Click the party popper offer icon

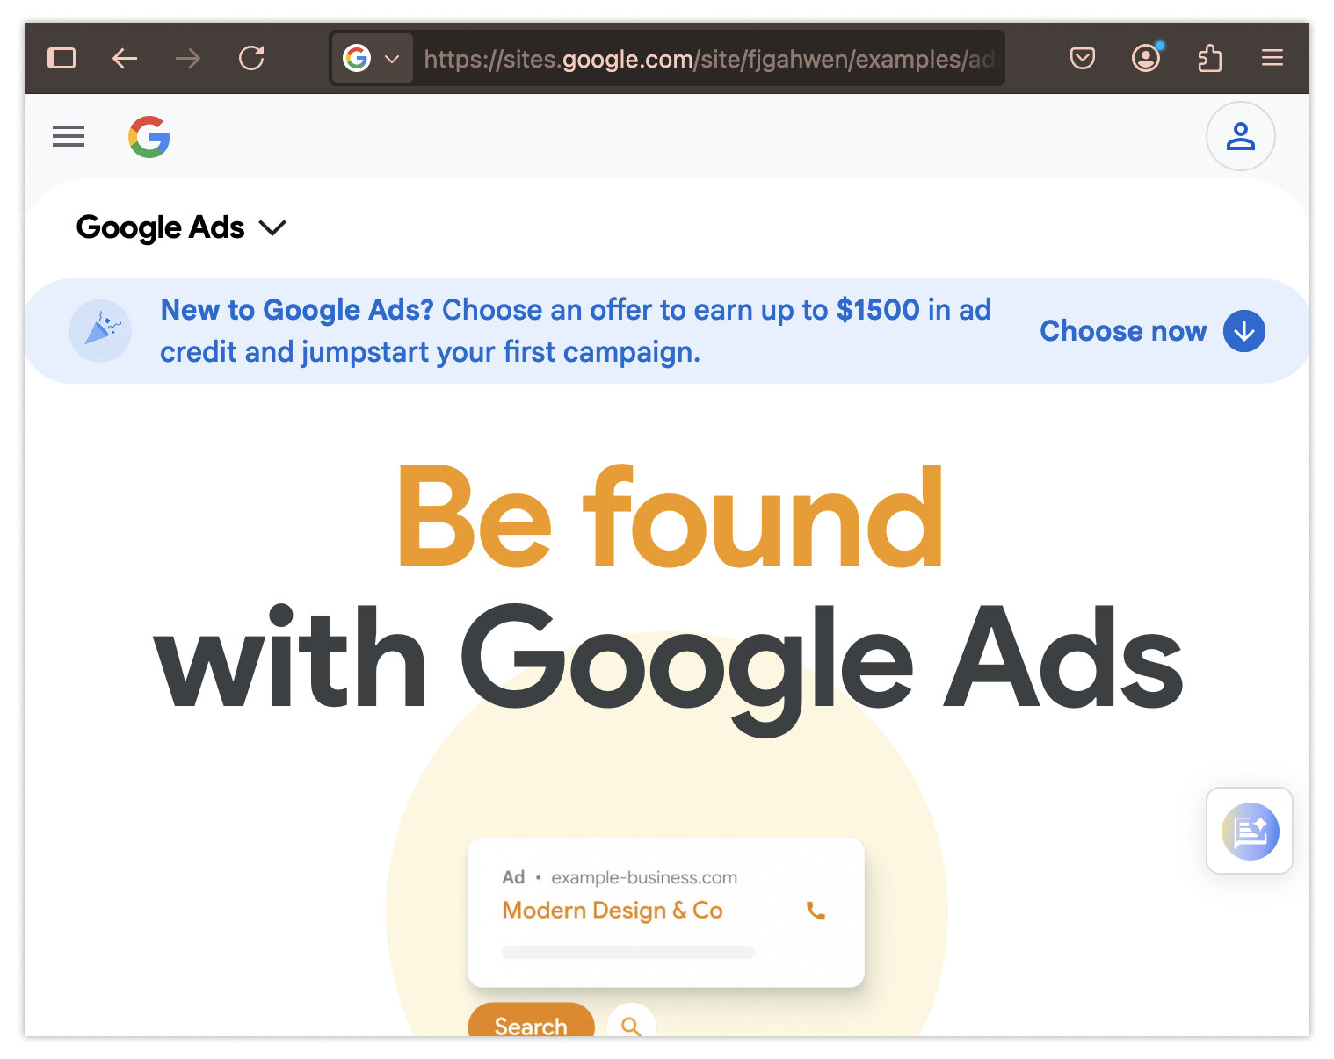(x=100, y=331)
